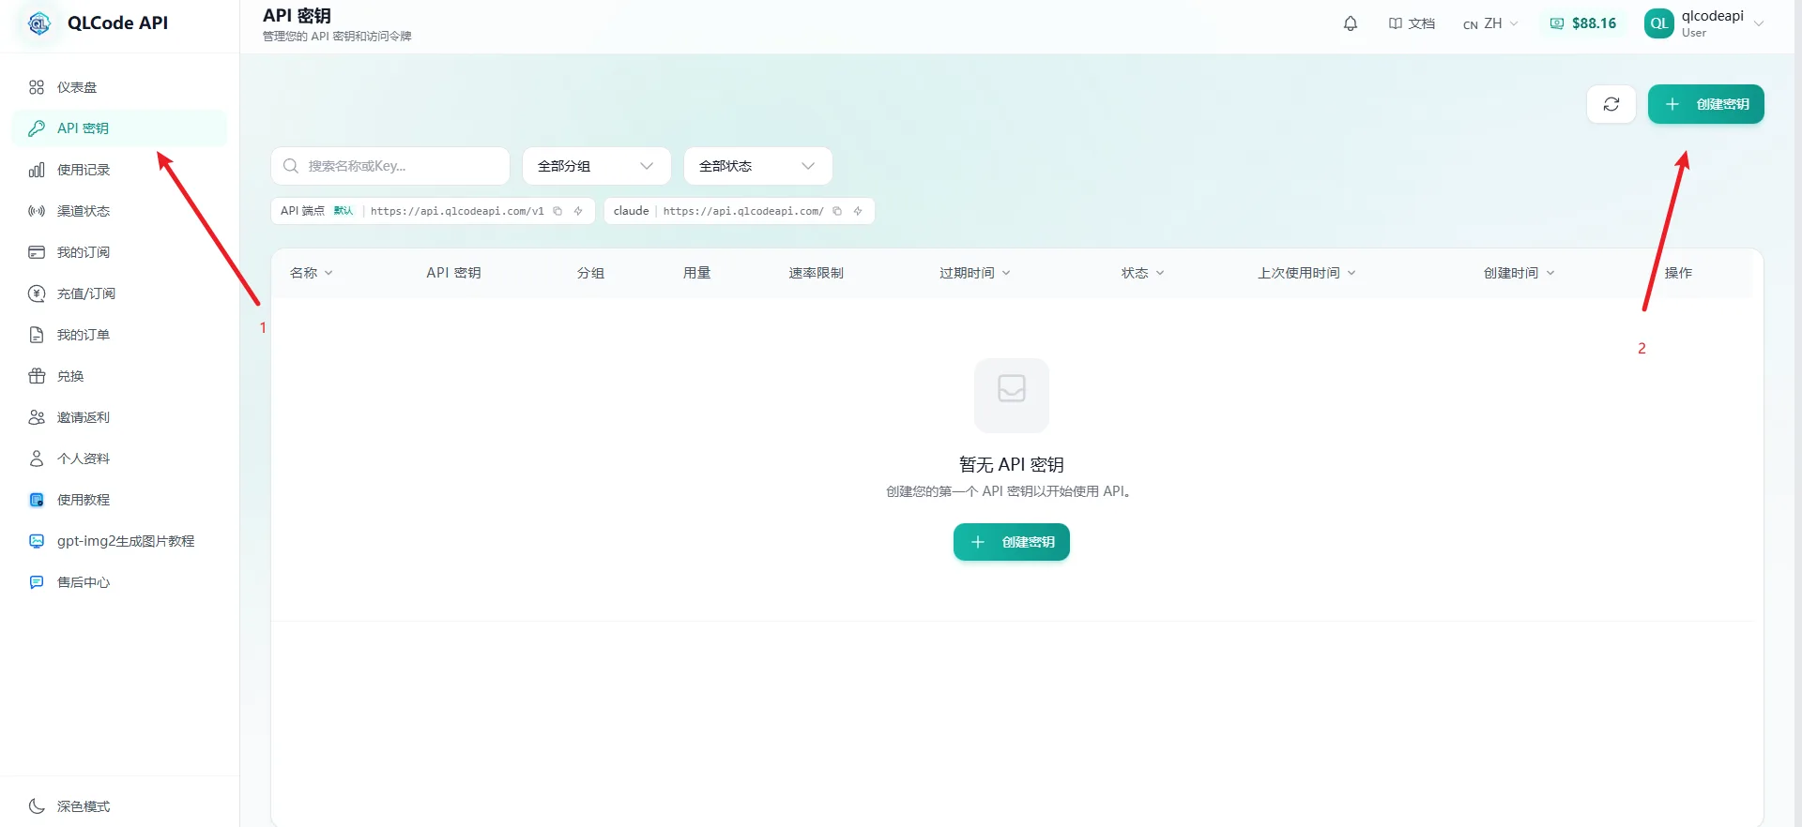
Task: Copy the https://api.qlcodeapi.com/v1 endpoint URL
Action: point(557,211)
